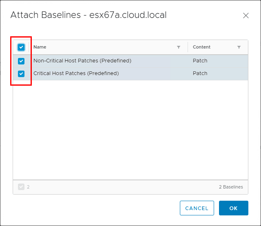Click the selected count number in footer
This screenshot has width=261, height=226.
tap(28, 187)
